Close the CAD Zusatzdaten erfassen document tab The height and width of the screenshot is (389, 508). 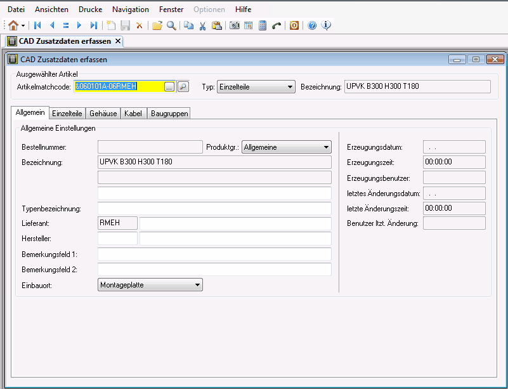pos(118,41)
